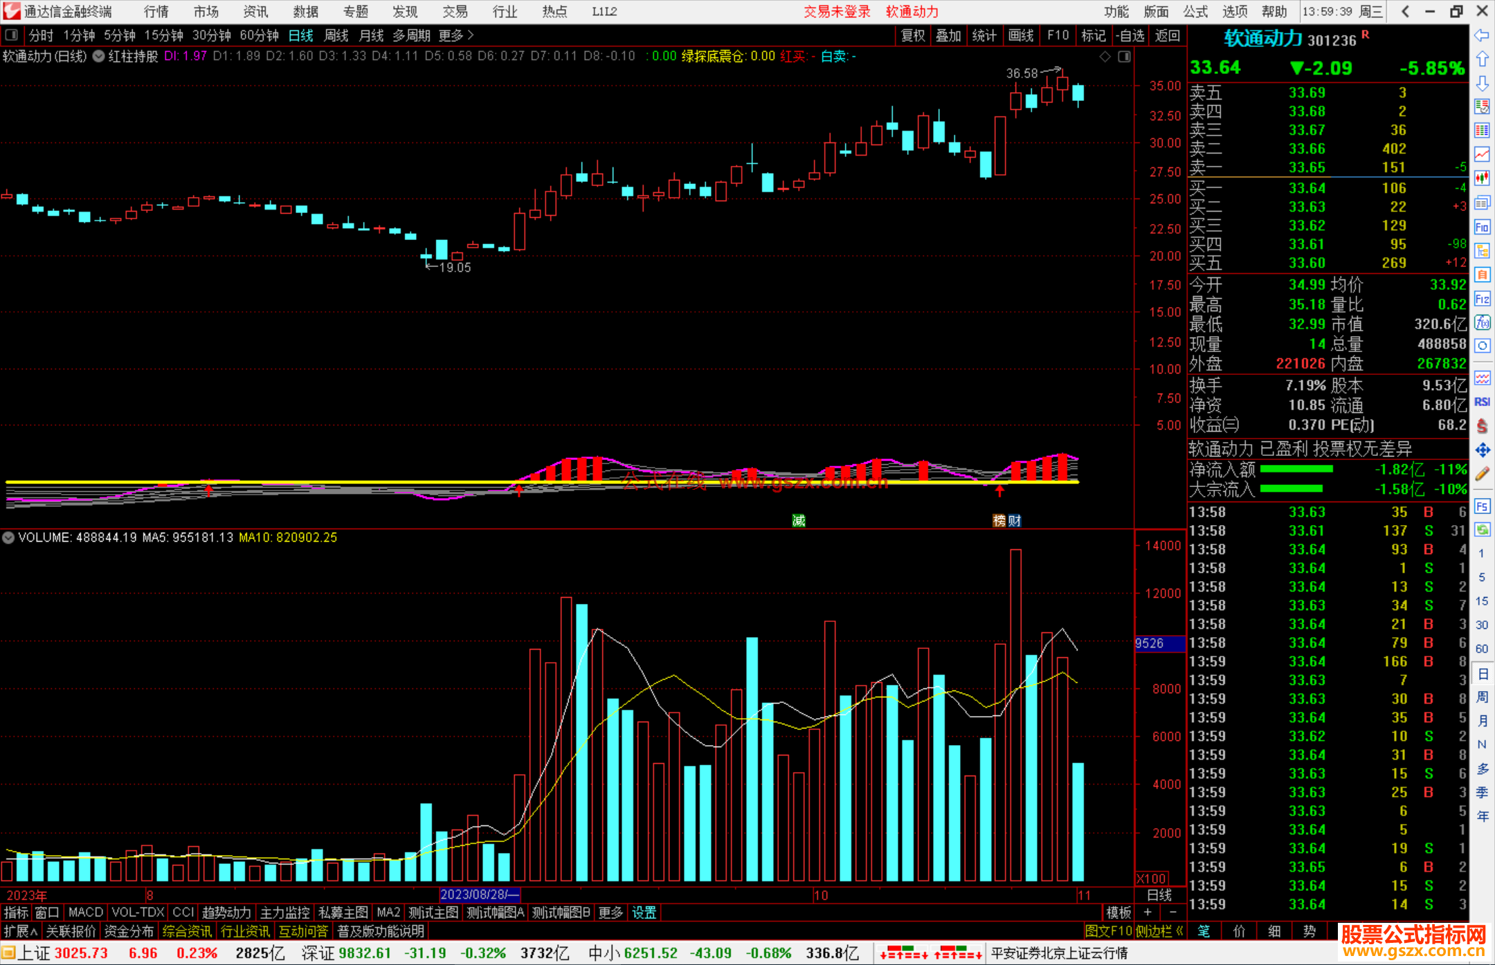Screen dimensions: 1495x965
Task: Click the 设置 indicator settings link
Action: click(x=644, y=912)
